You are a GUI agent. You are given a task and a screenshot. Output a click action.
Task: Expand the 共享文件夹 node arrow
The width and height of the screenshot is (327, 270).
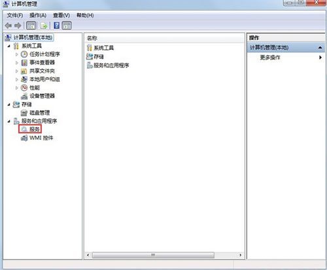[x=17, y=71]
